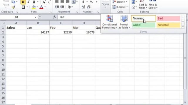This screenshot has width=188, height=105.
Task: Apply the Good cell style
Action: click(143, 25)
